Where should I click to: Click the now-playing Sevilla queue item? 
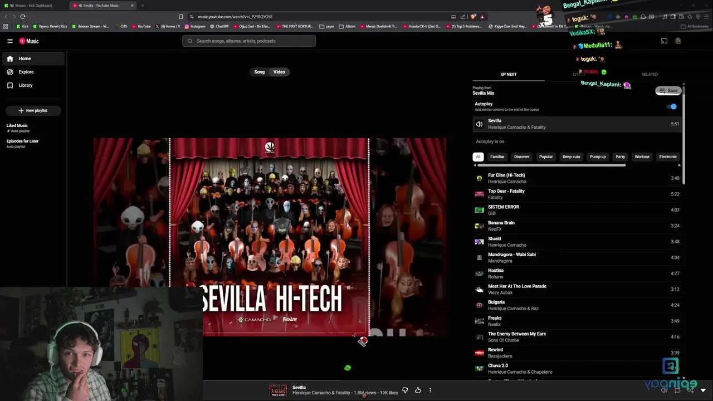[577, 124]
